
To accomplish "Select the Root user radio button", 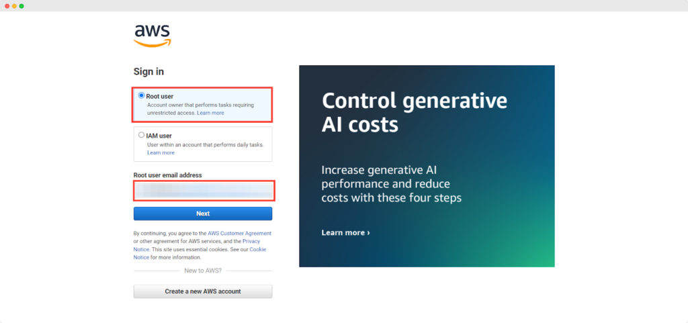I will [x=142, y=96].
